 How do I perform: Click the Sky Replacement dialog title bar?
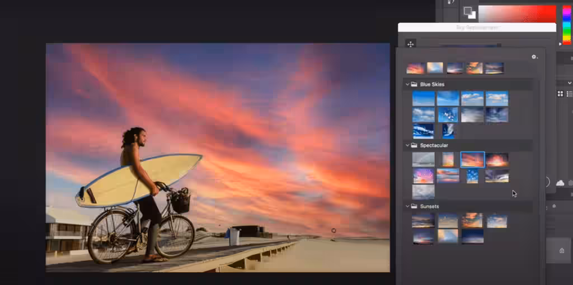tap(476, 27)
